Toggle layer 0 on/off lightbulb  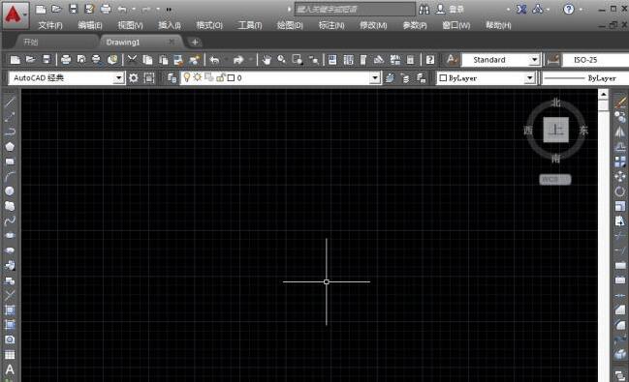186,77
